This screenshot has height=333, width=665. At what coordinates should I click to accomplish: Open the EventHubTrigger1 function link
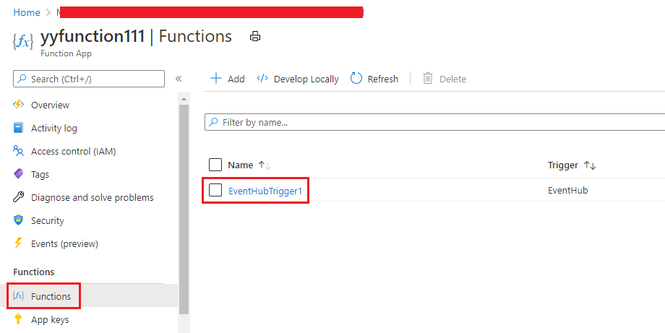(x=265, y=191)
